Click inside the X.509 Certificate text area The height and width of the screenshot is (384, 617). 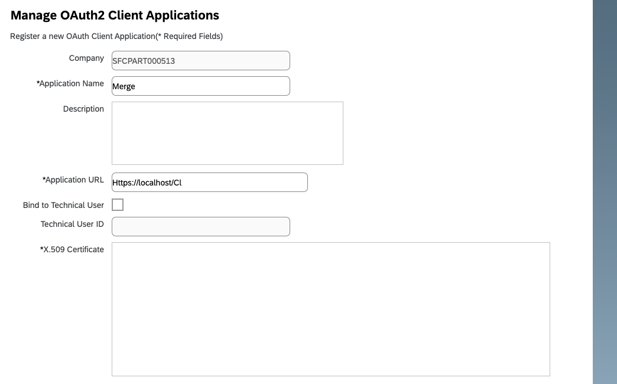[x=330, y=309]
